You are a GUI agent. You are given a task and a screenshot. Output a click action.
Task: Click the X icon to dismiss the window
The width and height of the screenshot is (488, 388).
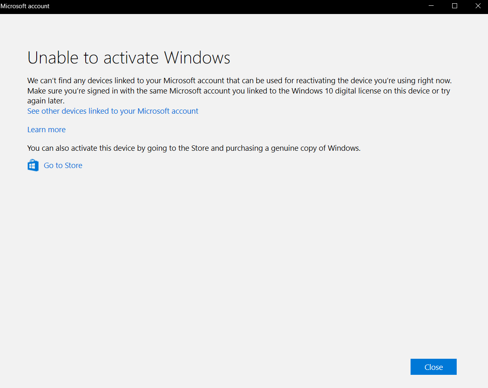coord(478,6)
